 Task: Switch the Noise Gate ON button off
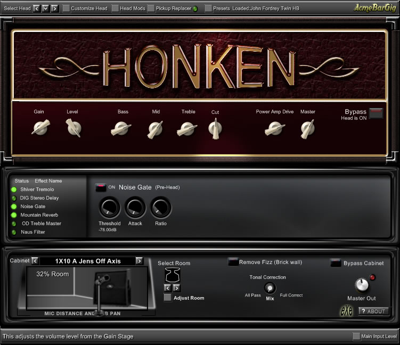click(101, 187)
